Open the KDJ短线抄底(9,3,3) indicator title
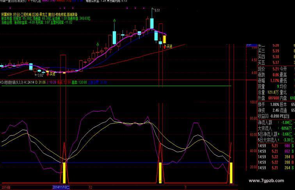Viewport: 295px width, 190px height. tap(12, 82)
